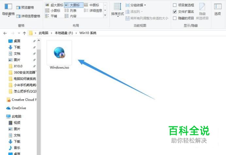Click 此电脑 in the address bar
This screenshot has height=155, width=226.
point(43,33)
